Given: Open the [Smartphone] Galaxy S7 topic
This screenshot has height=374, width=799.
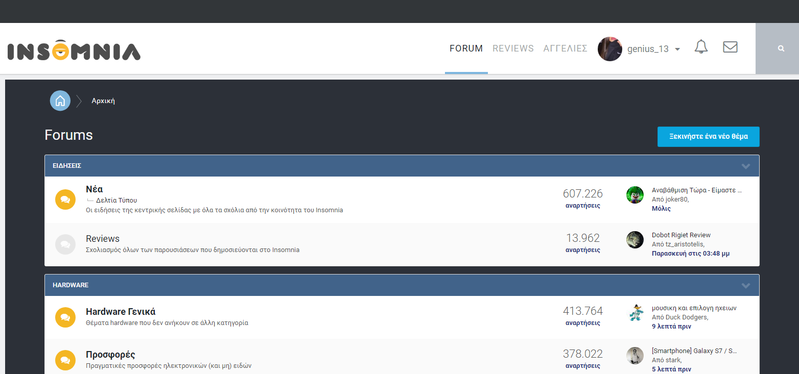Looking at the screenshot, I should tap(695, 351).
